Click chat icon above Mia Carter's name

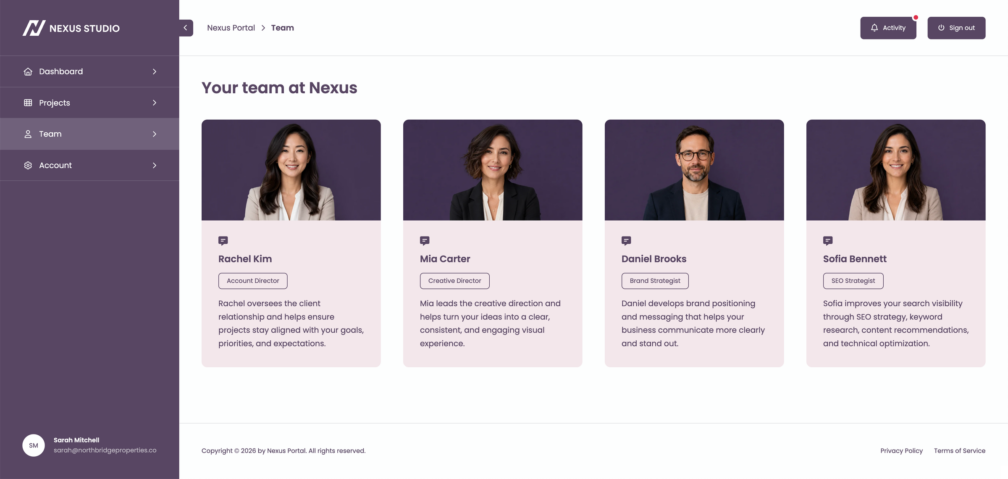click(425, 241)
